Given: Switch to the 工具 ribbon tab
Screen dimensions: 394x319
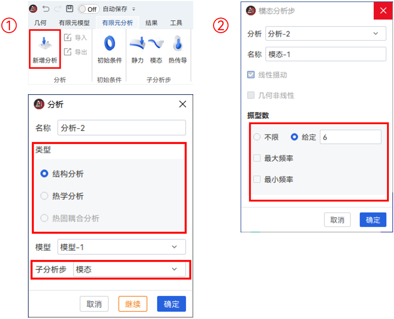Looking at the screenshot, I should (177, 22).
